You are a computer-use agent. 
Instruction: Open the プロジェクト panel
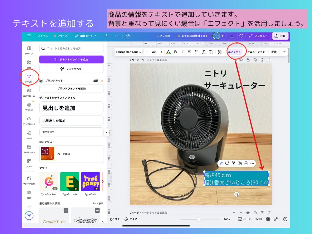[x=29, y=147]
